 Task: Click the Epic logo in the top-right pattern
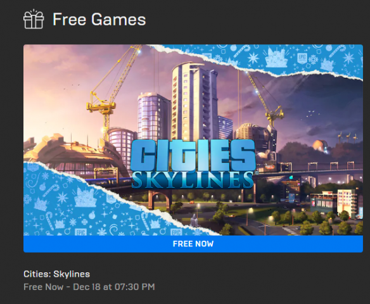(x=302, y=58)
